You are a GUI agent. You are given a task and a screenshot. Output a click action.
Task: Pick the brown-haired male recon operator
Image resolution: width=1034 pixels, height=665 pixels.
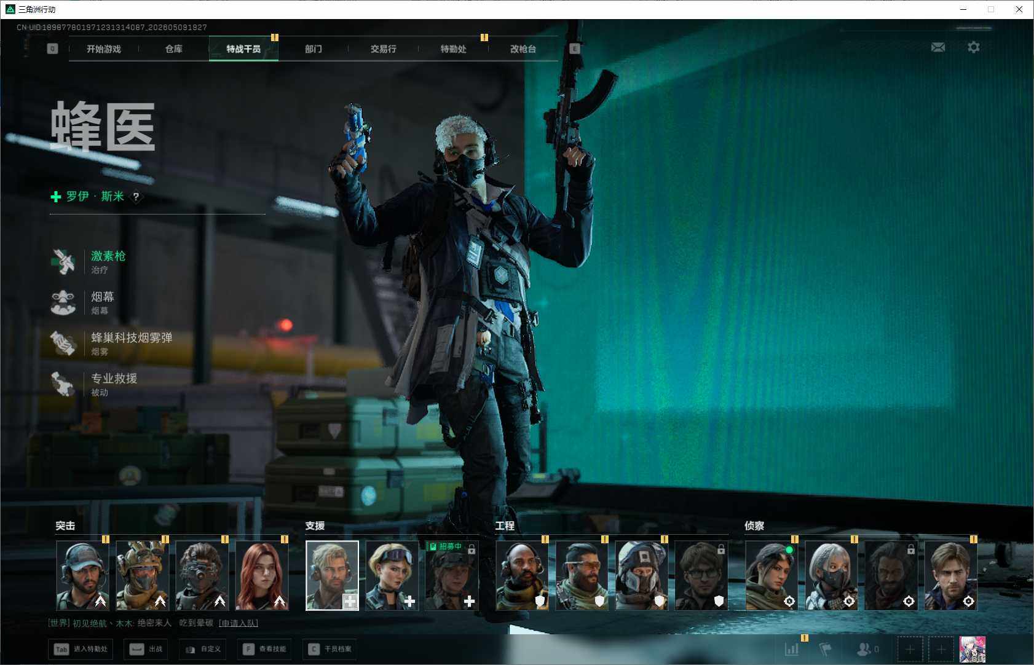tap(950, 575)
